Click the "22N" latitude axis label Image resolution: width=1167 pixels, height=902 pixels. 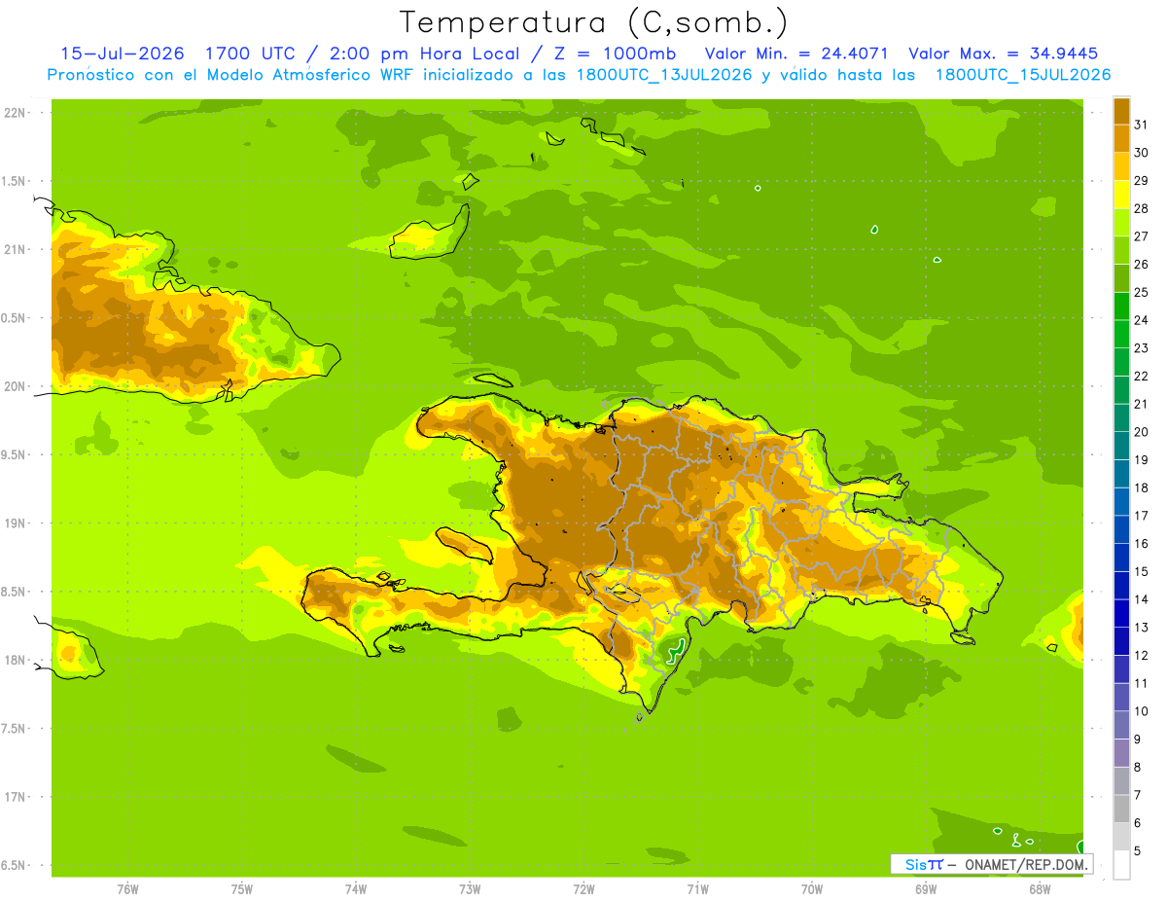[x=17, y=112]
